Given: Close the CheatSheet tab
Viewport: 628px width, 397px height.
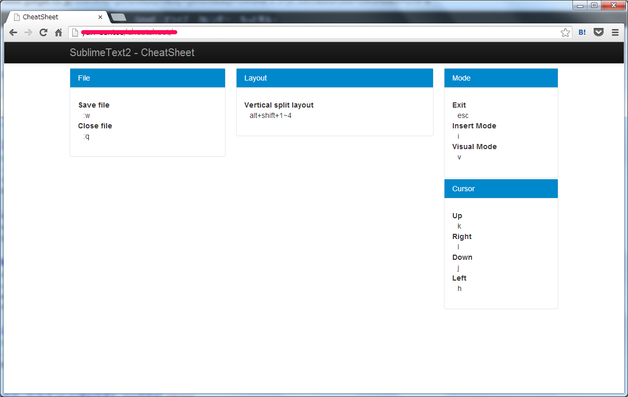Looking at the screenshot, I should click(x=100, y=17).
